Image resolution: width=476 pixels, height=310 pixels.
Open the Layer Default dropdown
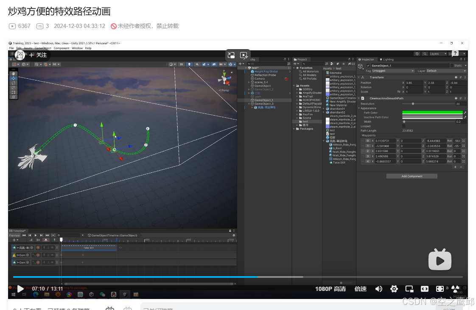446,71
